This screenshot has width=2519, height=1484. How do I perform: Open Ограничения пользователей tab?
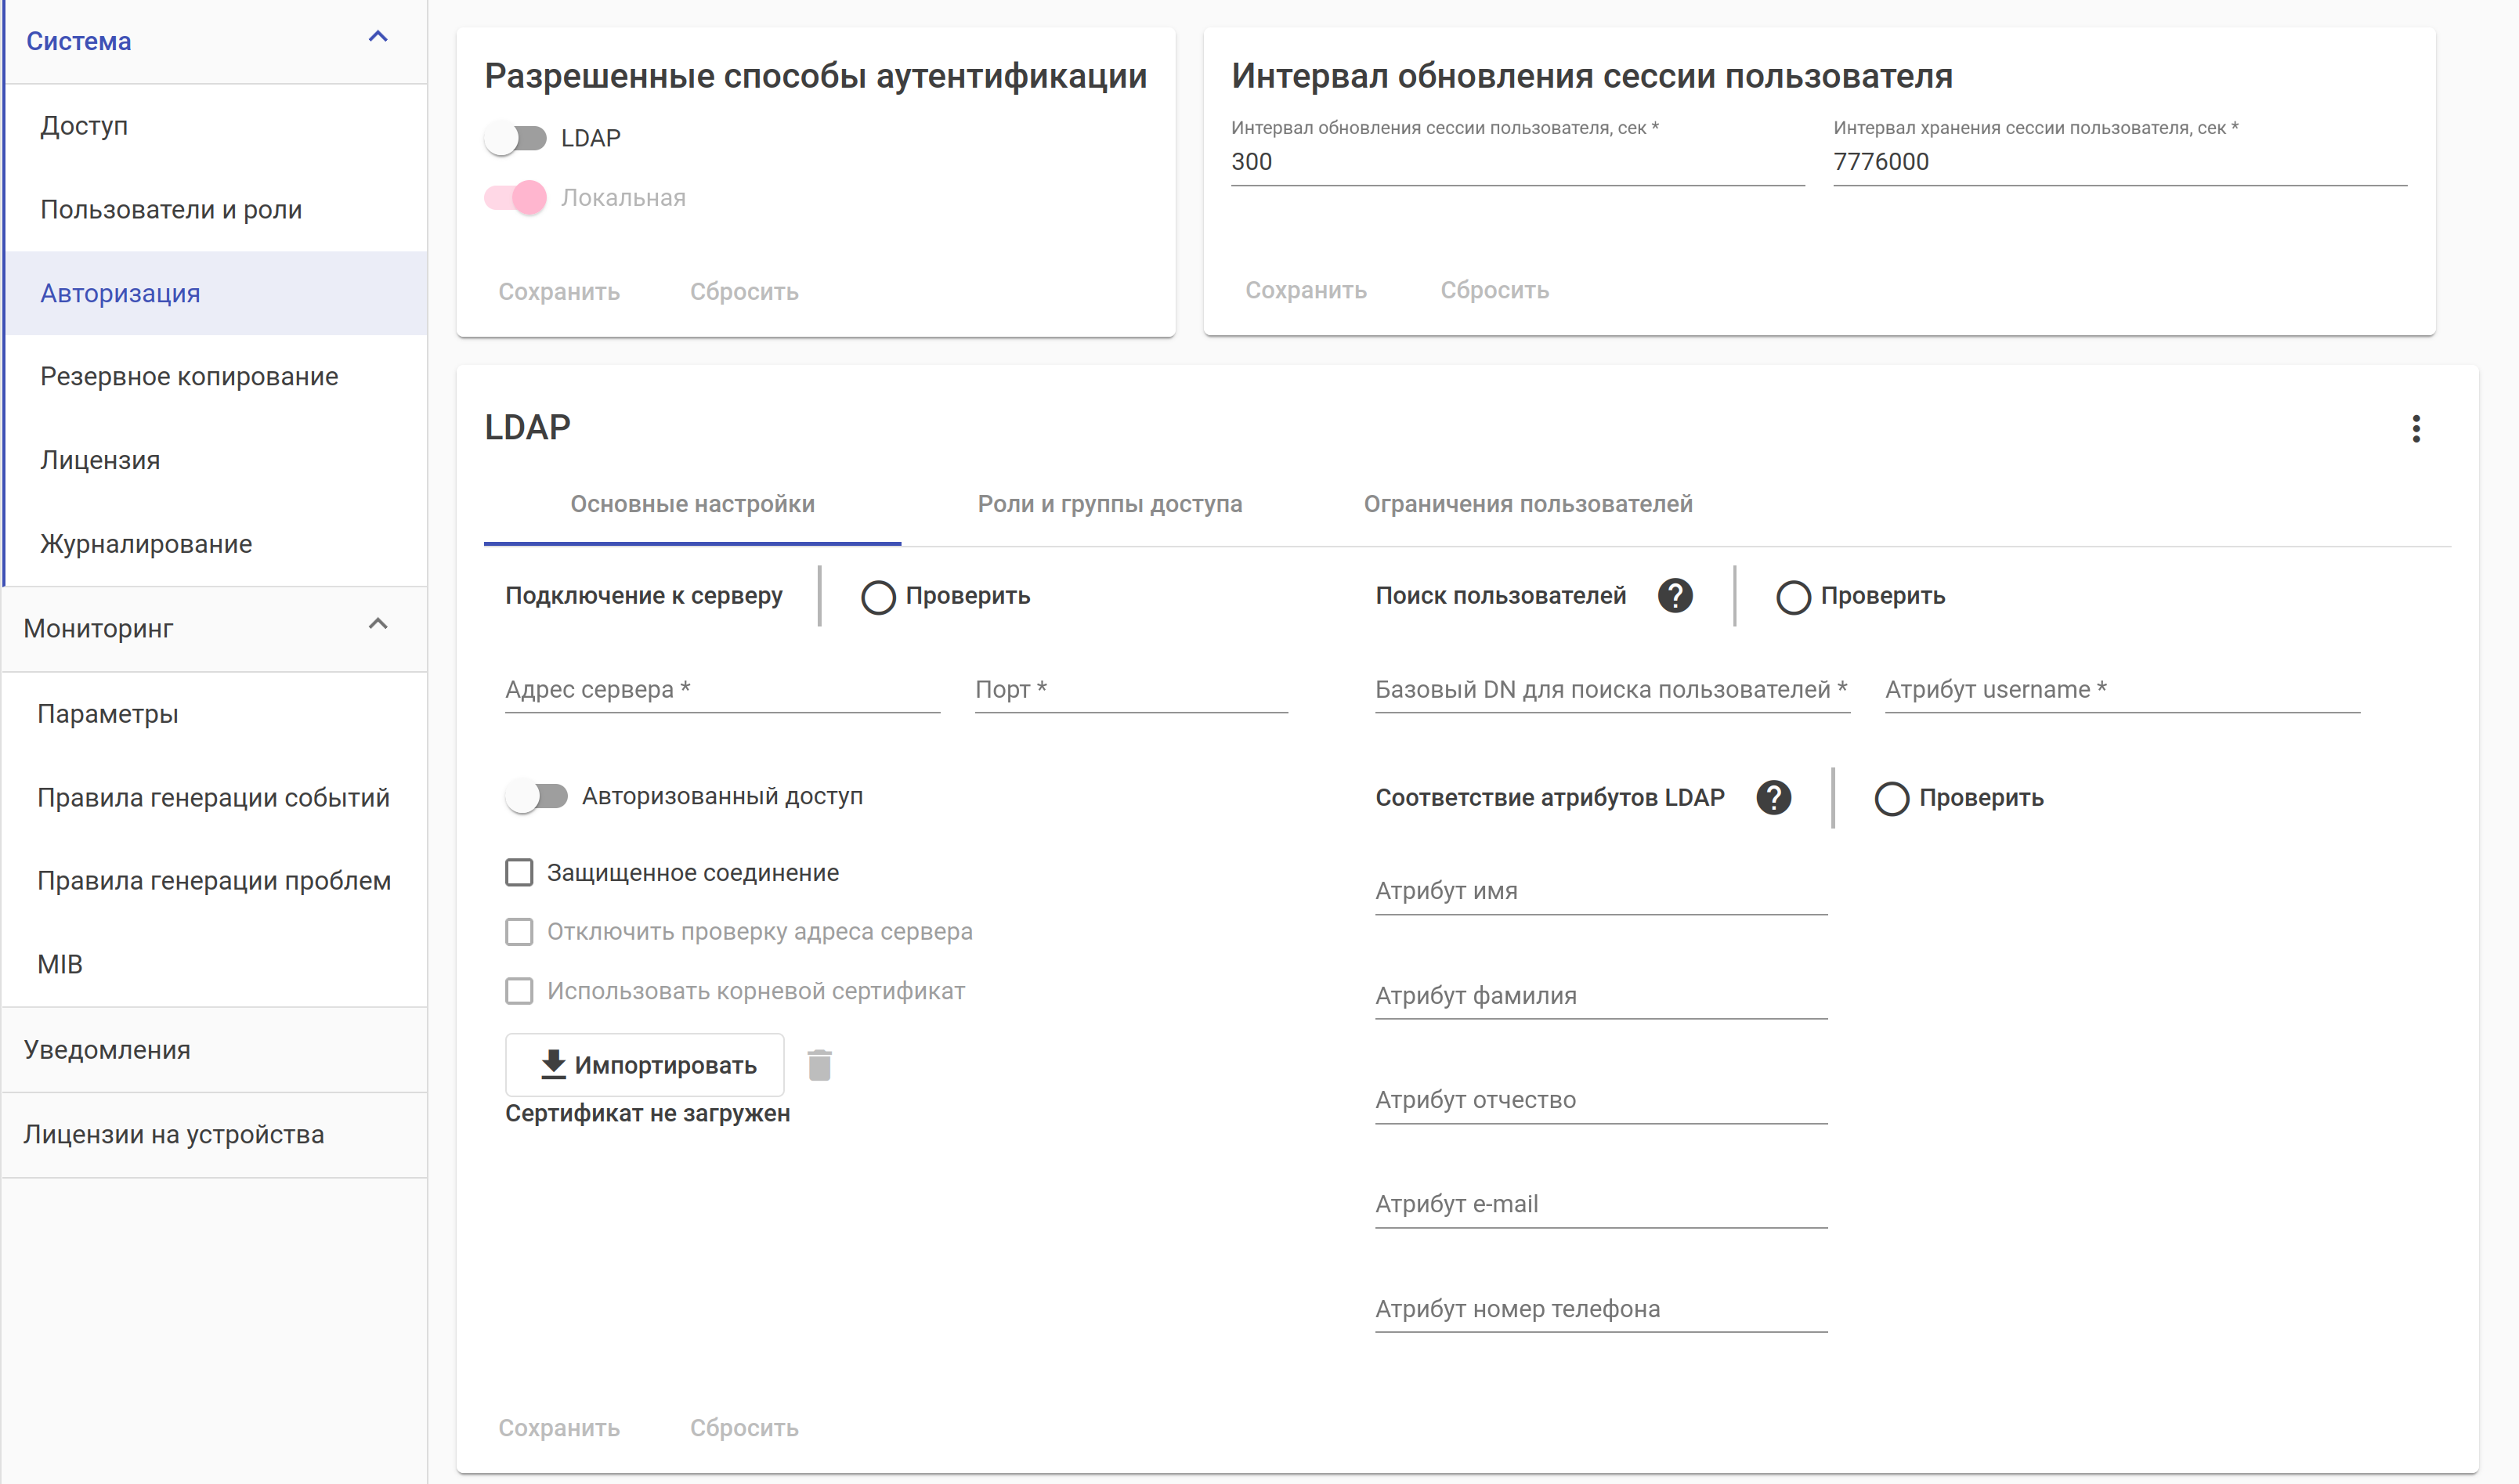(1527, 504)
